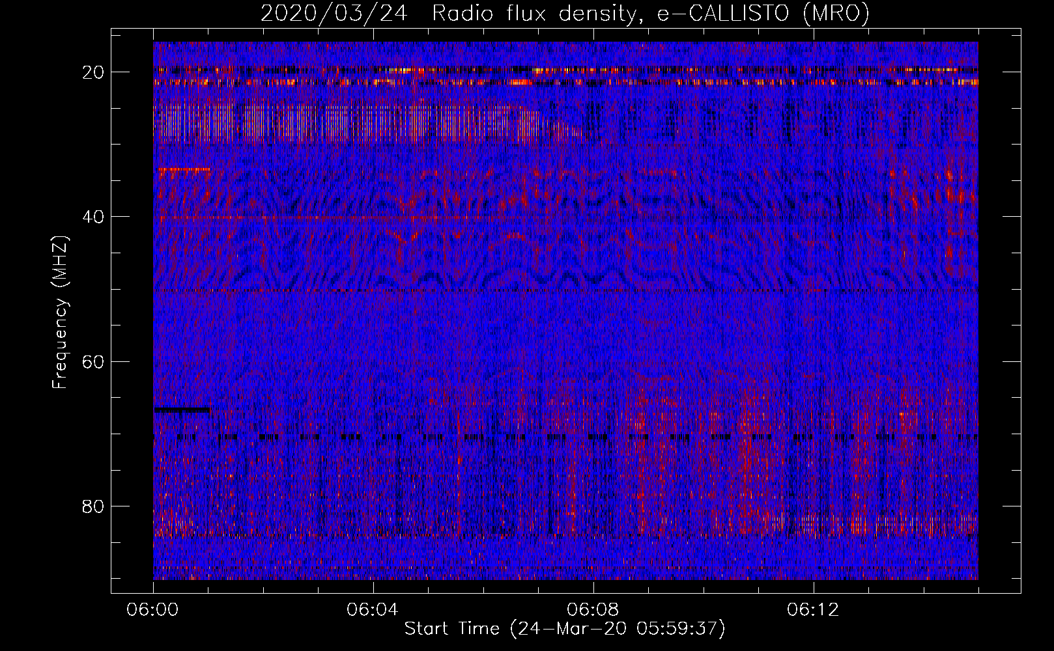Select the y-axis label 'Frequency (MHZ)'
Image resolution: width=1054 pixels, height=651 pixels.
click(60, 312)
